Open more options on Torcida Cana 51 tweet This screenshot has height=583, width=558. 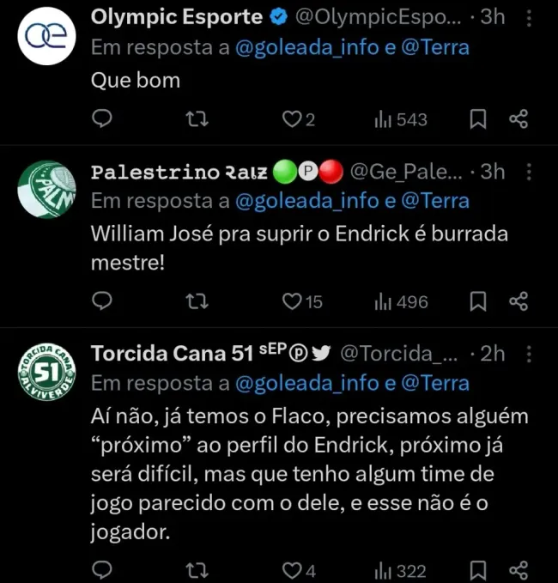[529, 353]
